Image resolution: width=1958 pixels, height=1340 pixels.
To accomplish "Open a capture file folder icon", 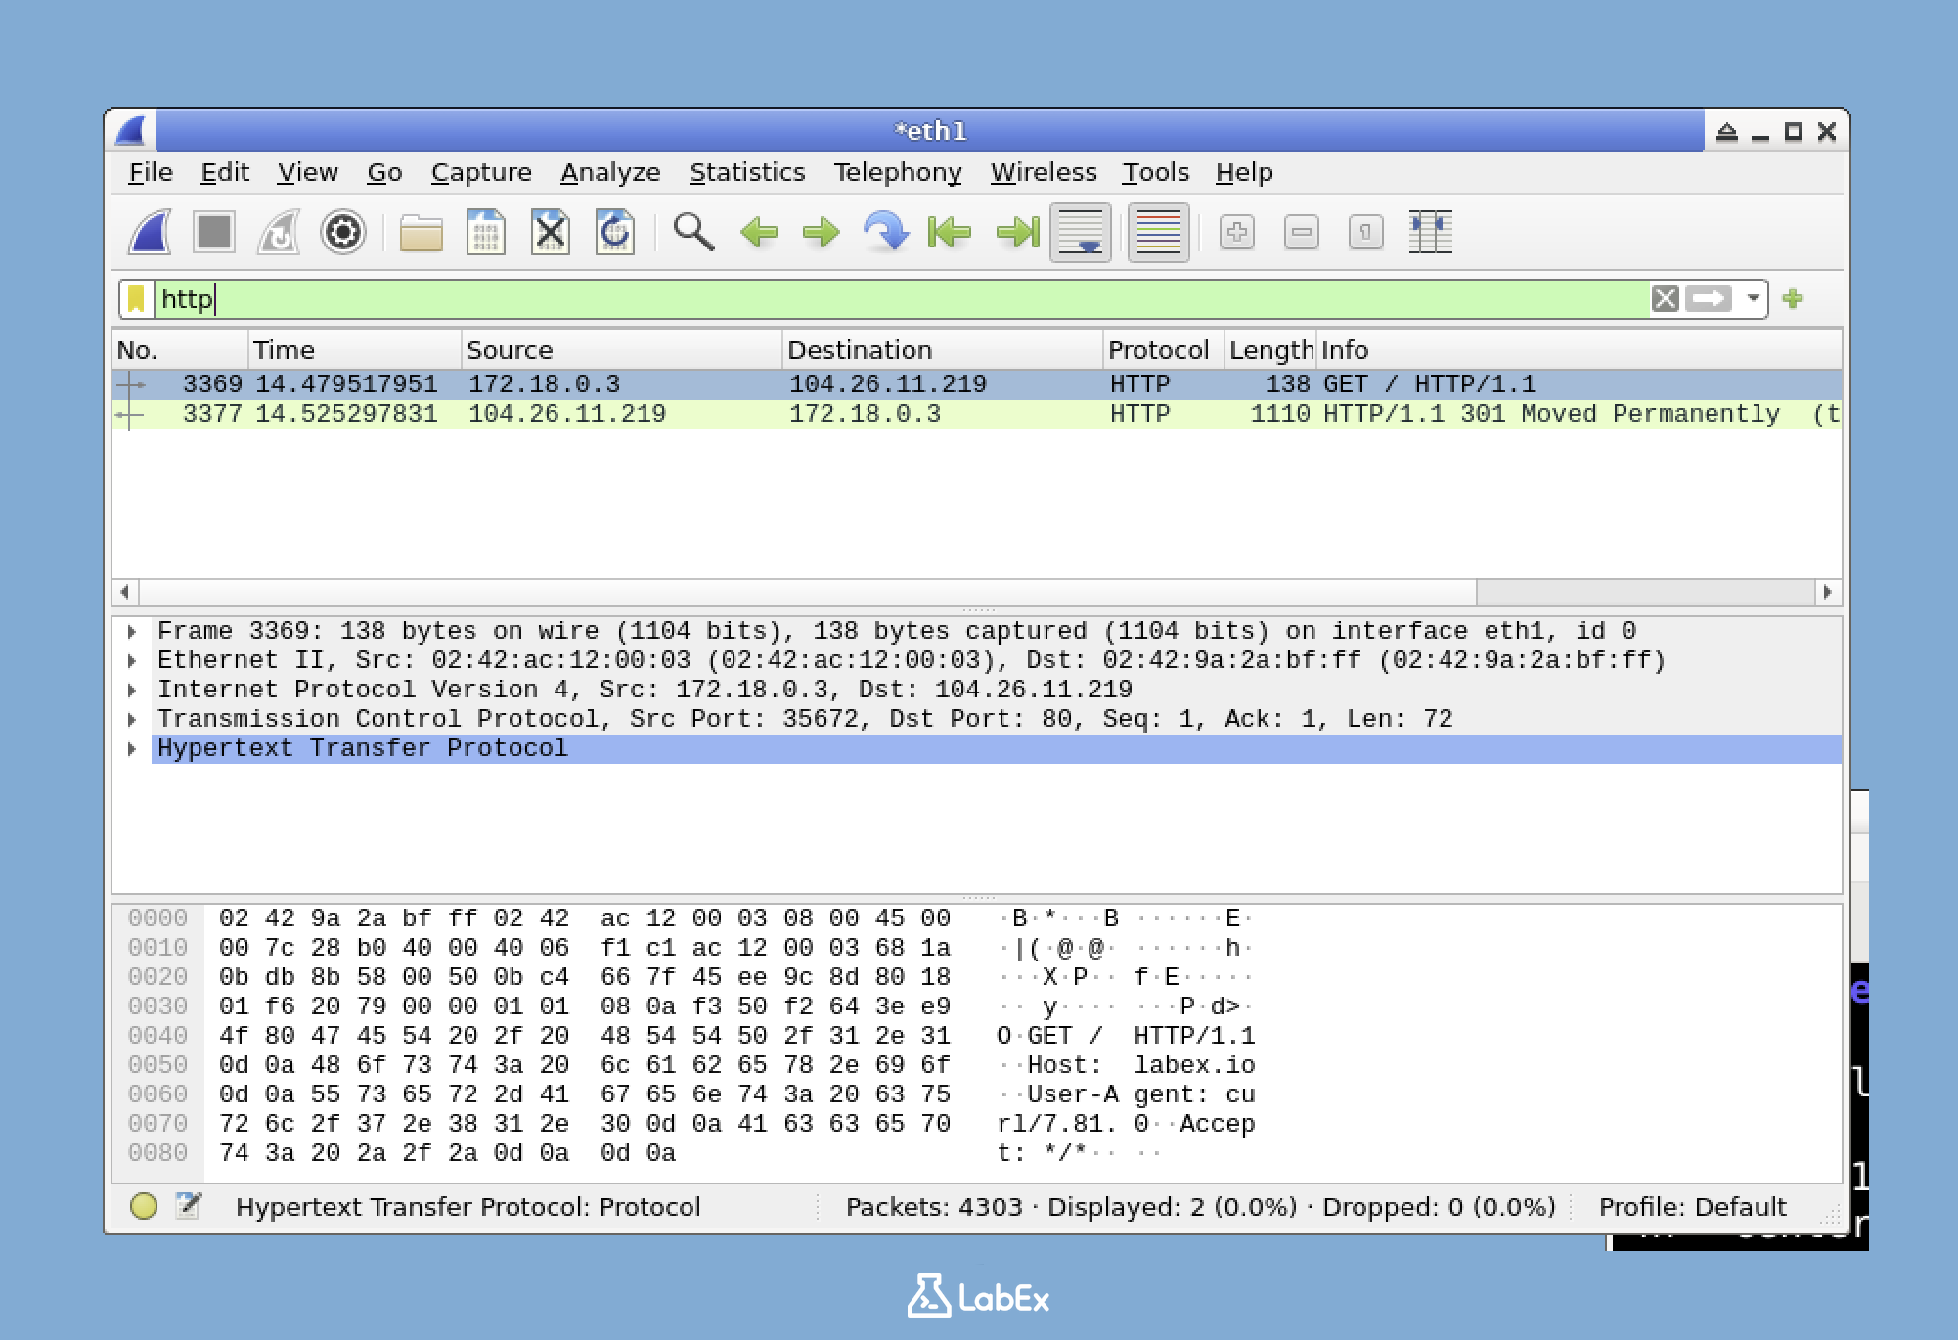I will (x=421, y=233).
